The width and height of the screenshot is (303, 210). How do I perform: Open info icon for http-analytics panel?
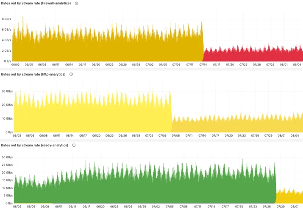pos(71,74)
